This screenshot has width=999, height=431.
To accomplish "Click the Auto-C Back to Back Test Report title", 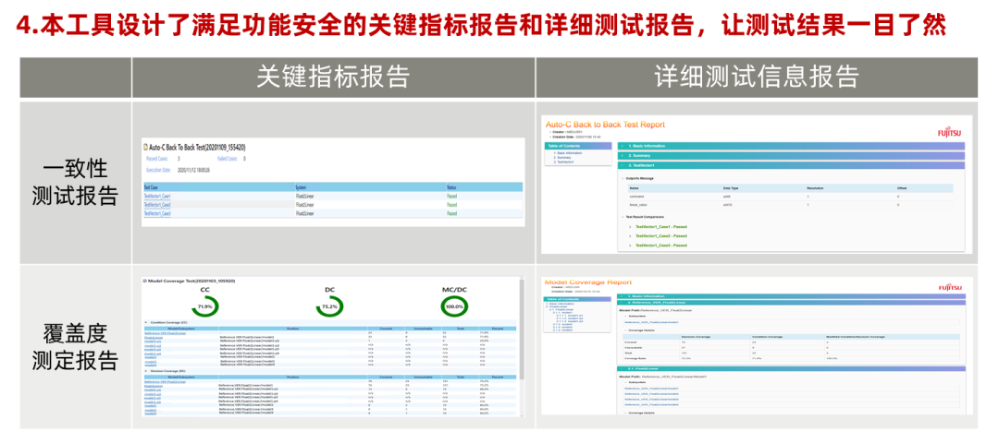I will (x=605, y=125).
